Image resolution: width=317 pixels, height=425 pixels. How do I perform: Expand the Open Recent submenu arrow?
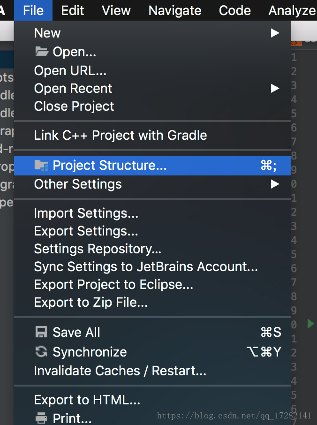click(x=275, y=88)
